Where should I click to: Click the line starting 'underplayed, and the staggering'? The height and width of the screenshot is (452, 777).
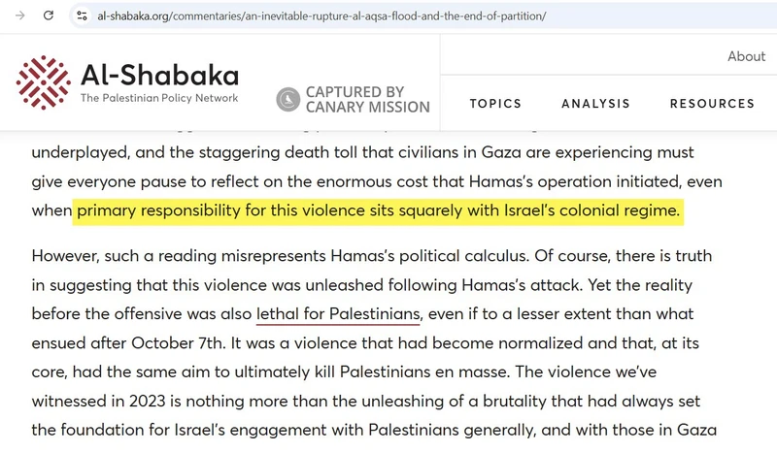pyautogui.click(x=362, y=152)
